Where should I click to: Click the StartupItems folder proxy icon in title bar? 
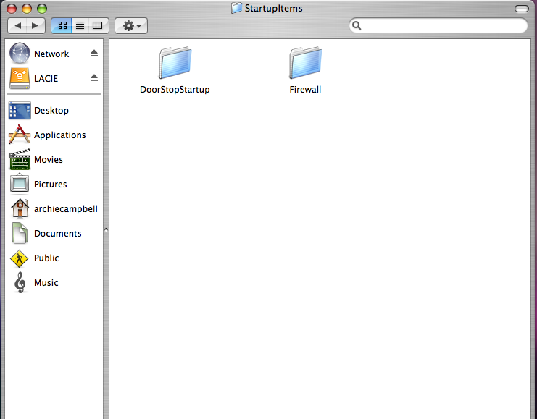[x=236, y=8]
